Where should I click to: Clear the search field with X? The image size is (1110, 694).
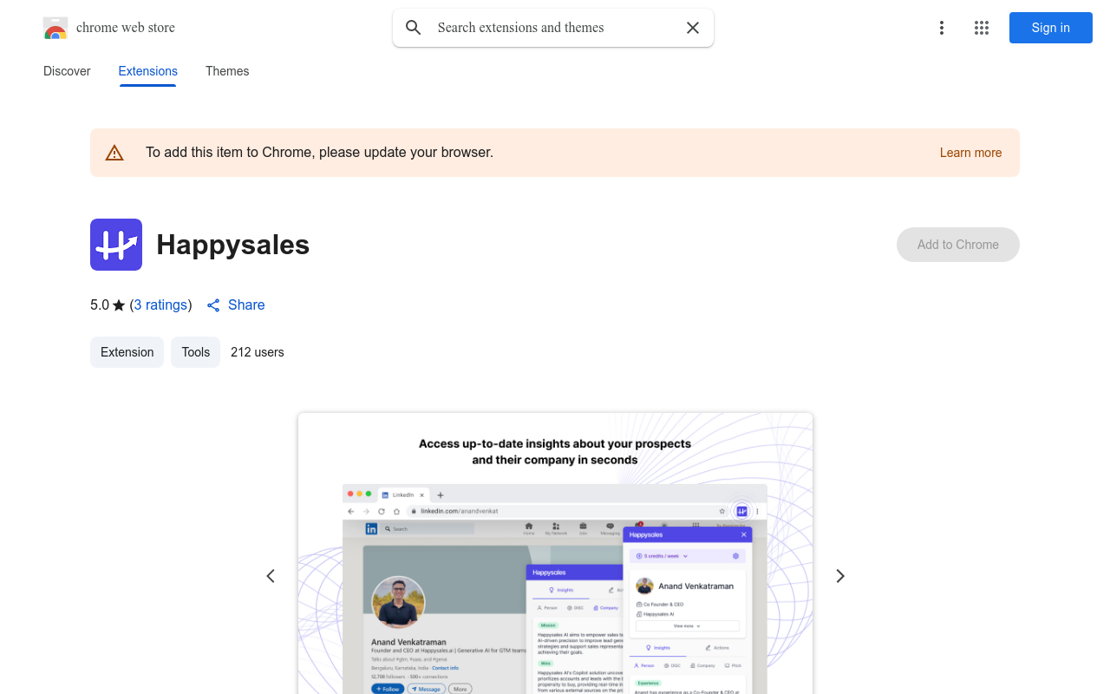click(693, 28)
